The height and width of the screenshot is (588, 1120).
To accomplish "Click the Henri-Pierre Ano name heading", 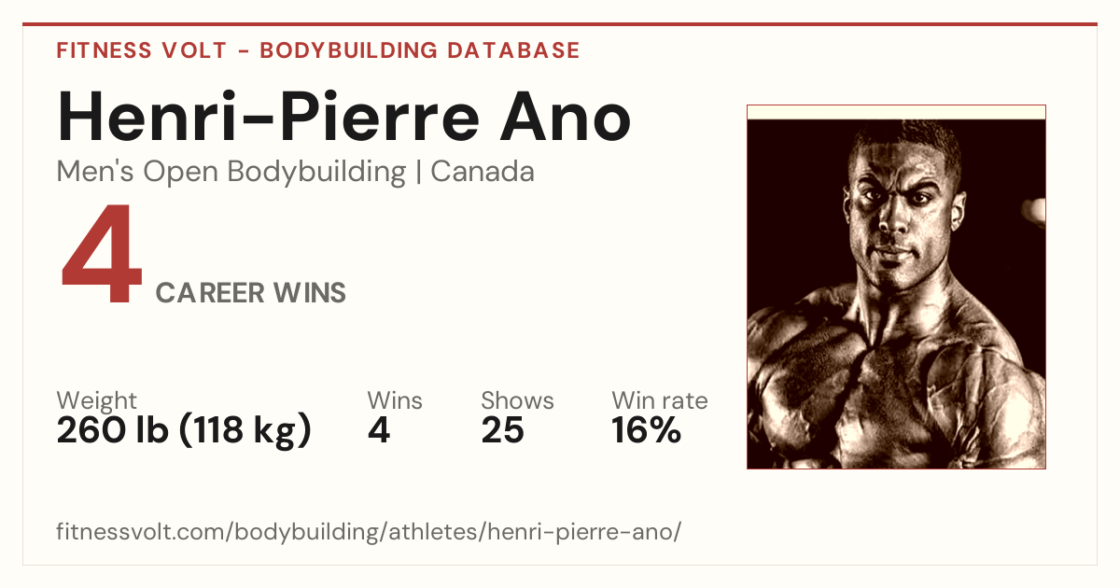I will point(344,117).
